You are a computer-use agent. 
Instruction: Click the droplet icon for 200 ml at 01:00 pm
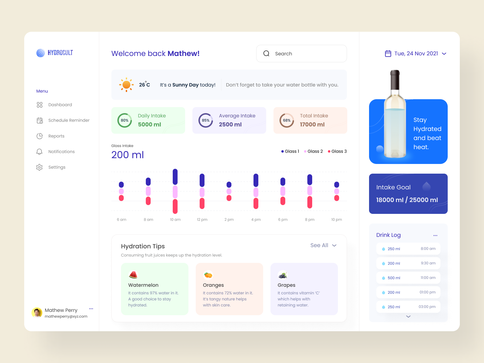click(x=384, y=293)
